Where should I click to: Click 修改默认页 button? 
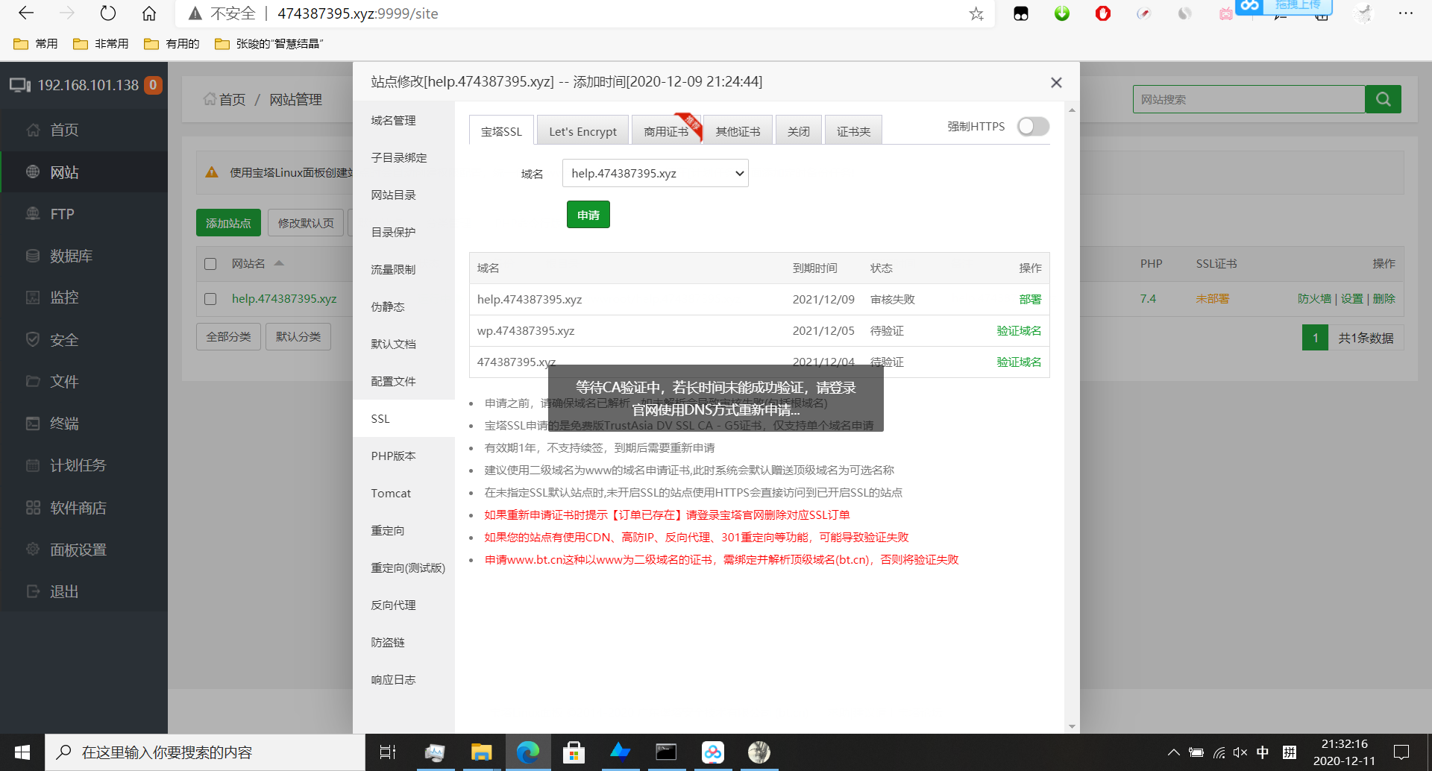(306, 223)
